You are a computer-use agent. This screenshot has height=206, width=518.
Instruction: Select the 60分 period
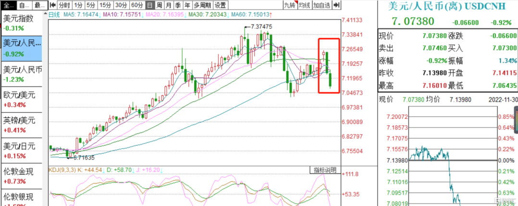click(137, 5)
